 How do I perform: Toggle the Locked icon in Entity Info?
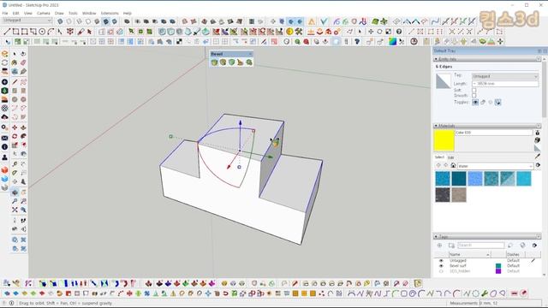483,103
